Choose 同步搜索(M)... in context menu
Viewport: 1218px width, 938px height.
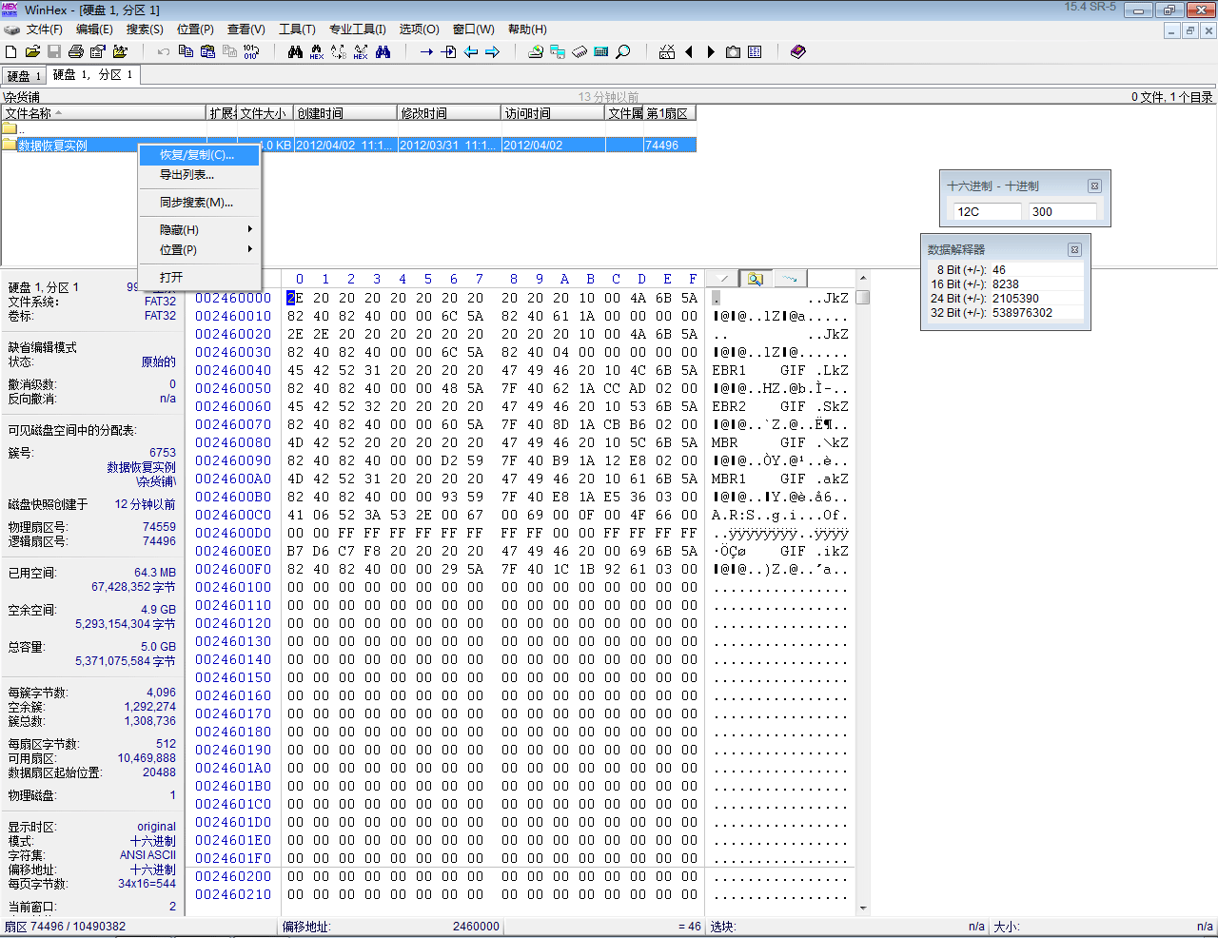[x=198, y=203]
